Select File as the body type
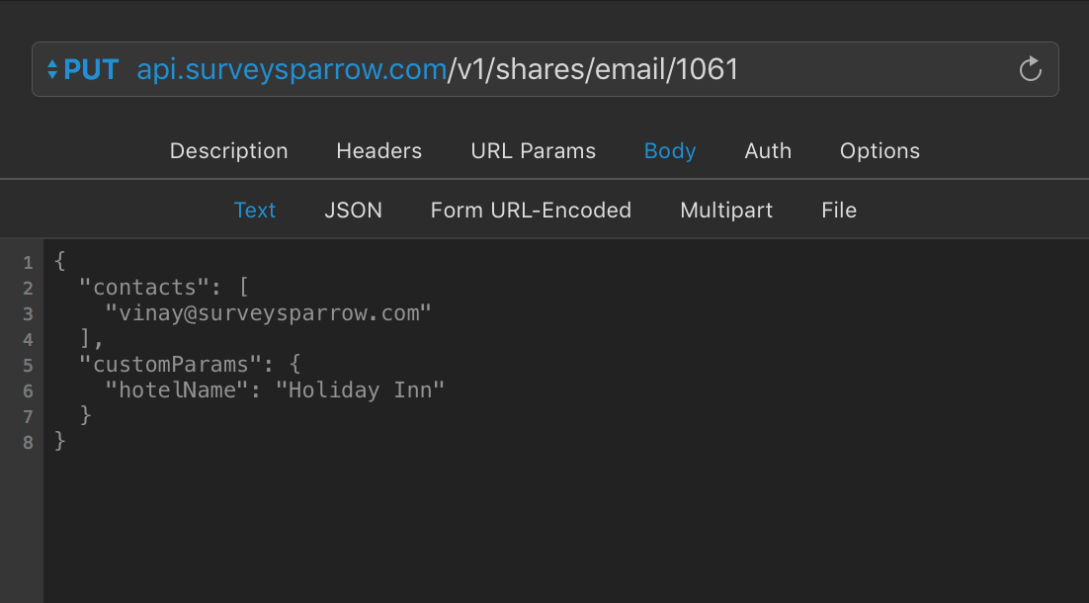 [x=838, y=211]
